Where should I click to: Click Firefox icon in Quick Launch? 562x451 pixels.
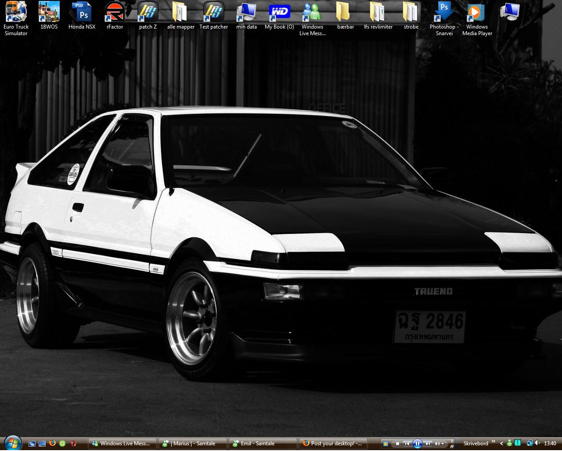tap(53, 443)
